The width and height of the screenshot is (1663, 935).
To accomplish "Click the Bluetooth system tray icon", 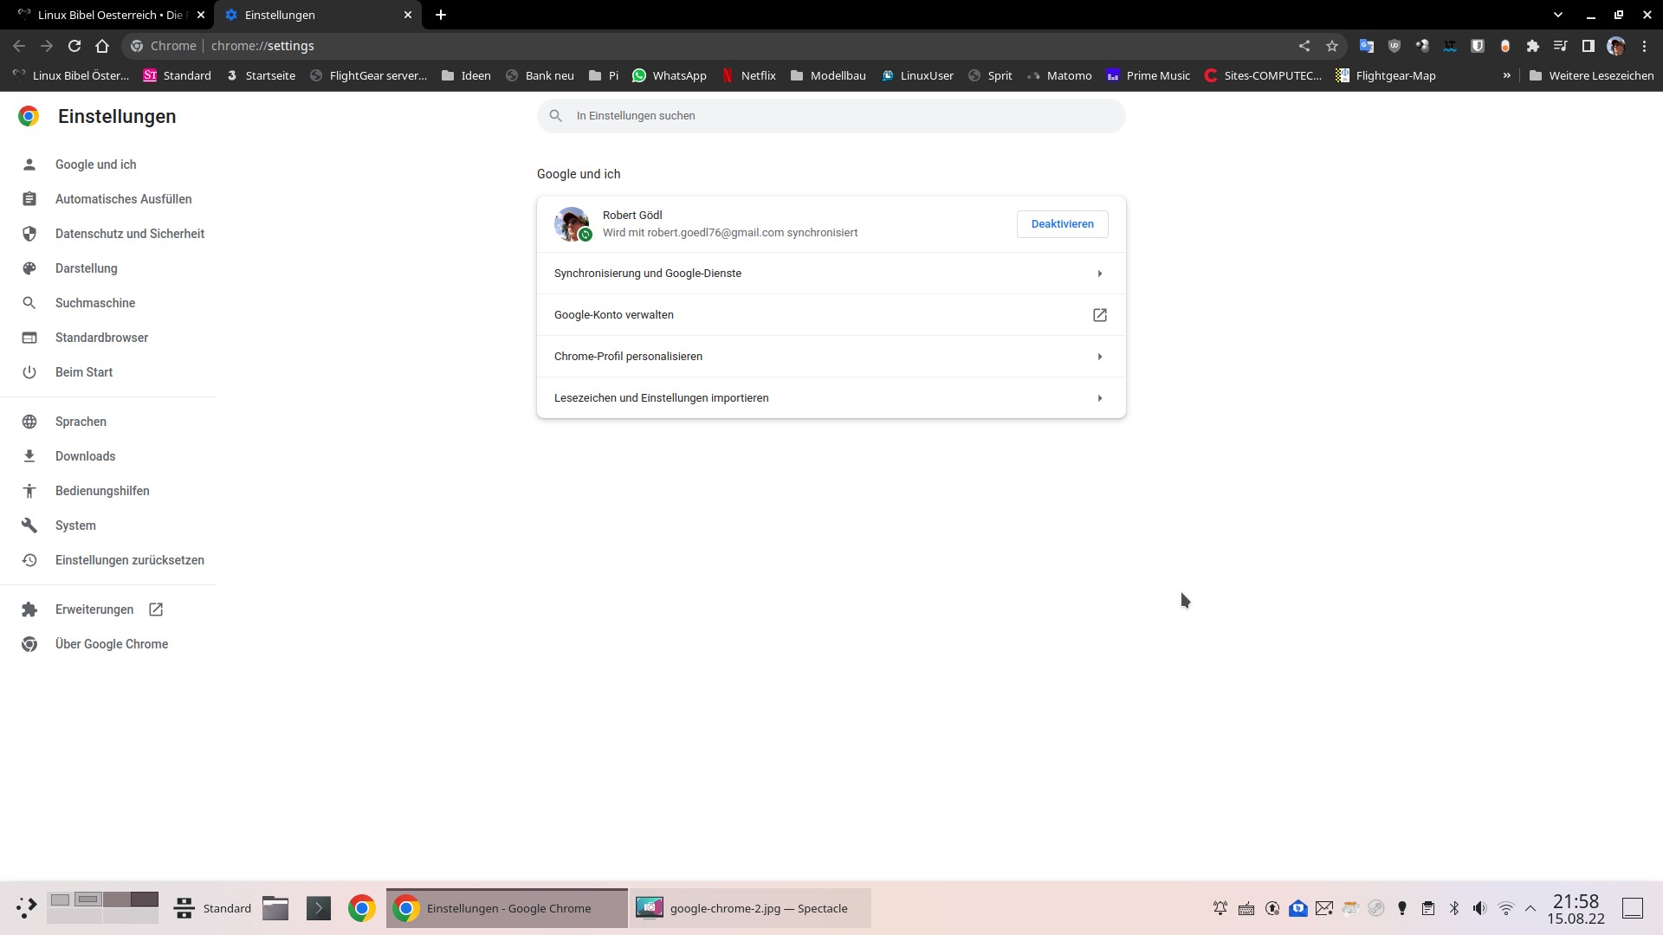I will click(x=1454, y=908).
